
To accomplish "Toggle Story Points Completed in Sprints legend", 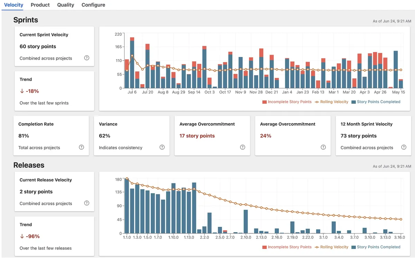I will (x=376, y=102).
